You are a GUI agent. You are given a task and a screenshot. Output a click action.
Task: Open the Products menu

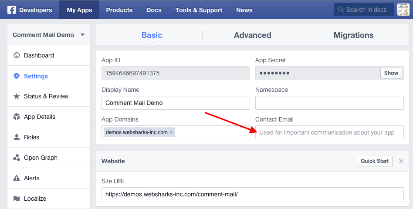click(119, 10)
